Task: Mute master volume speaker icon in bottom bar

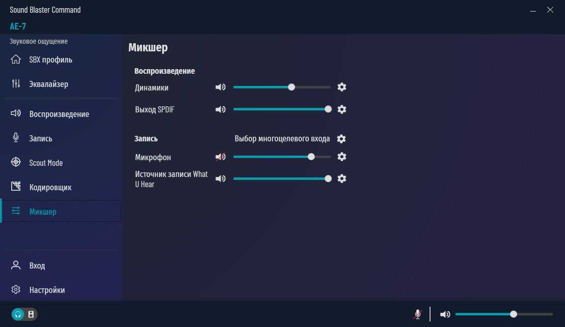Action: [445, 314]
